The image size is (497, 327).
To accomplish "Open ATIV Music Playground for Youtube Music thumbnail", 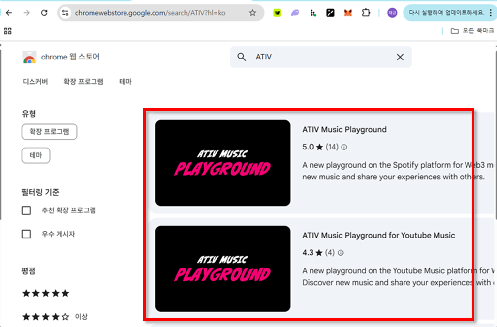I will 223,268.
